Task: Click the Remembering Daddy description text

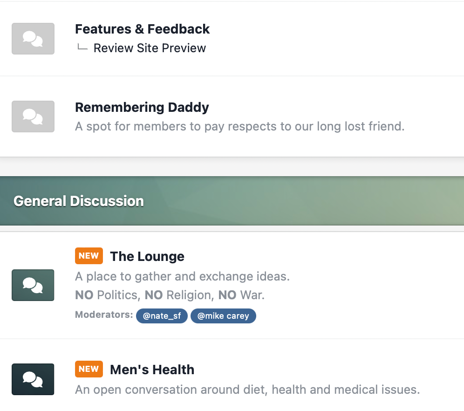Action: click(239, 126)
